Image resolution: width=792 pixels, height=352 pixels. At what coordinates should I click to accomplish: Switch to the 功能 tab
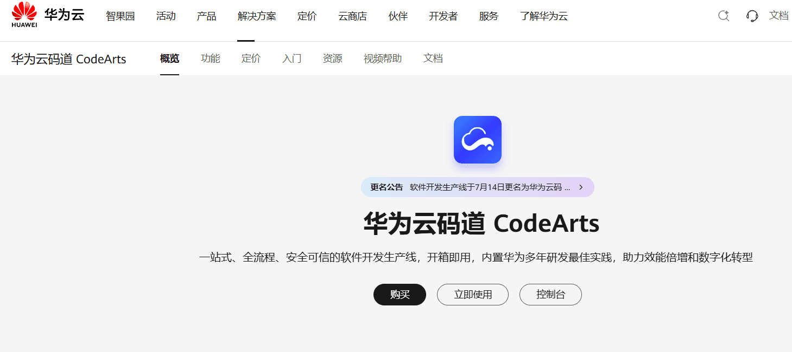tap(211, 58)
